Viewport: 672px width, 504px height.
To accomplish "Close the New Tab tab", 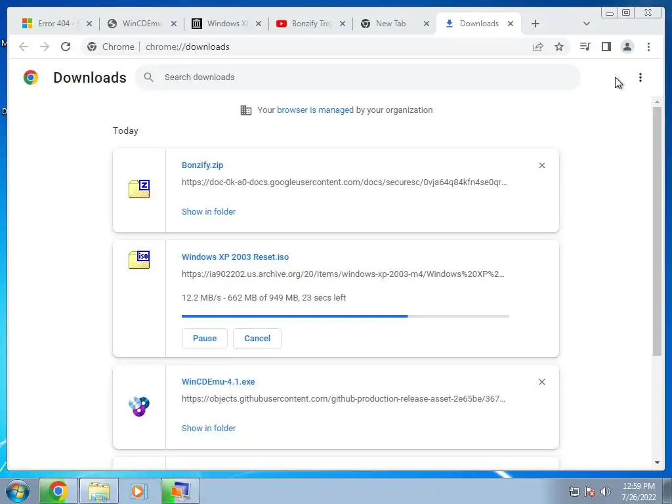I will 427,24.
